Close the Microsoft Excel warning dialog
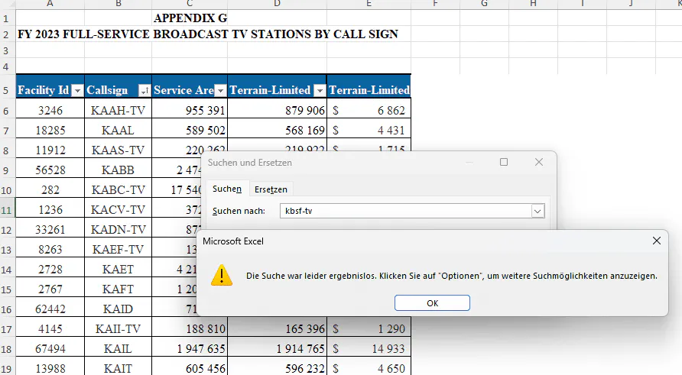The height and width of the screenshot is (375, 682). [656, 241]
